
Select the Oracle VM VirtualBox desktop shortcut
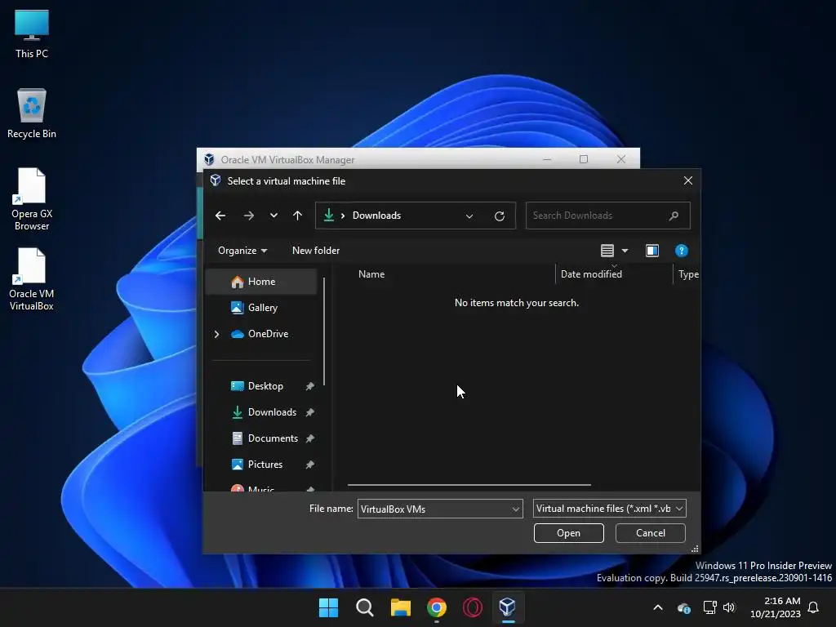tap(32, 279)
